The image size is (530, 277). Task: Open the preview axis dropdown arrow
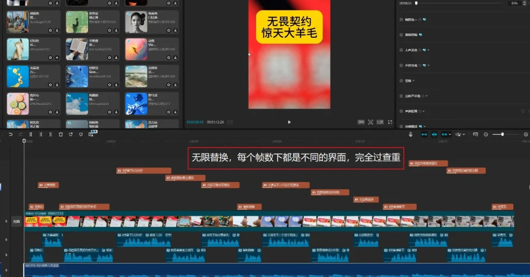[464, 134]
